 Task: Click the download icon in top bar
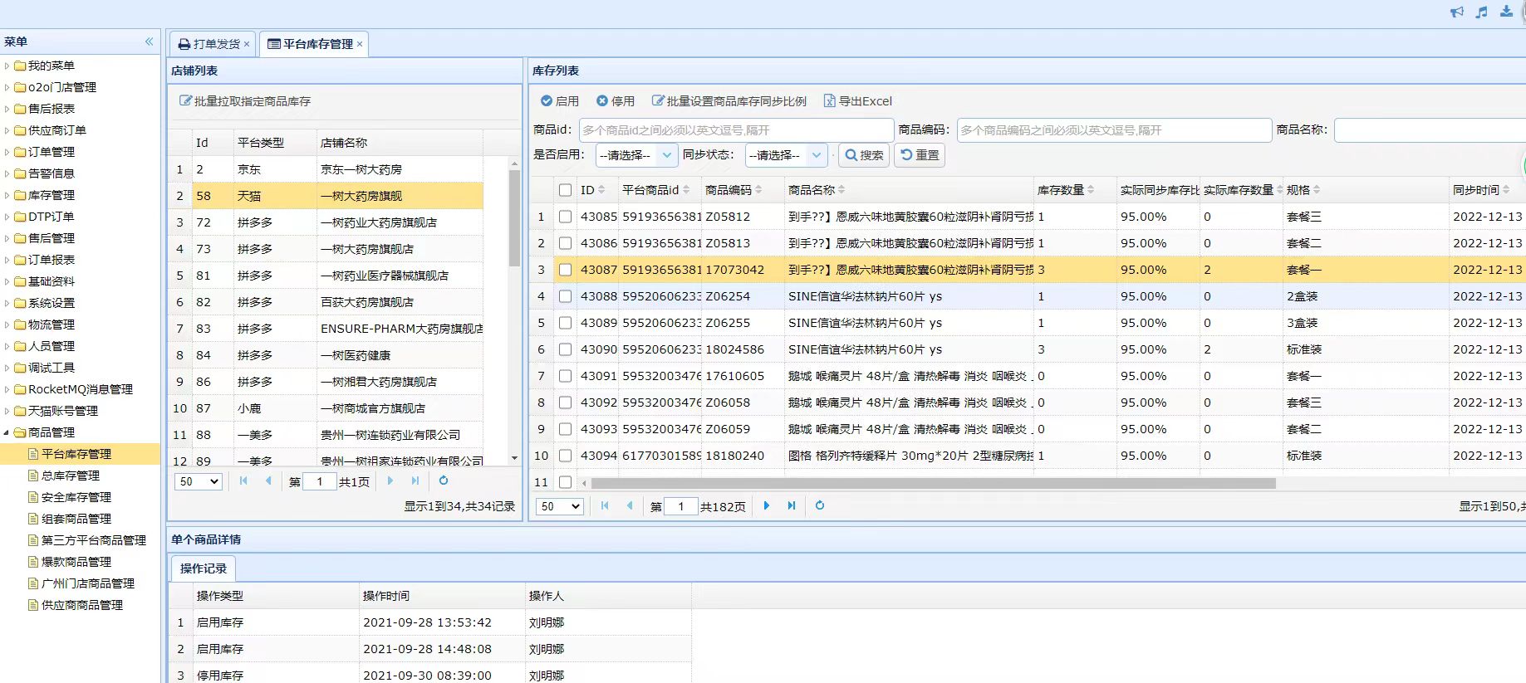[1506, 12]
